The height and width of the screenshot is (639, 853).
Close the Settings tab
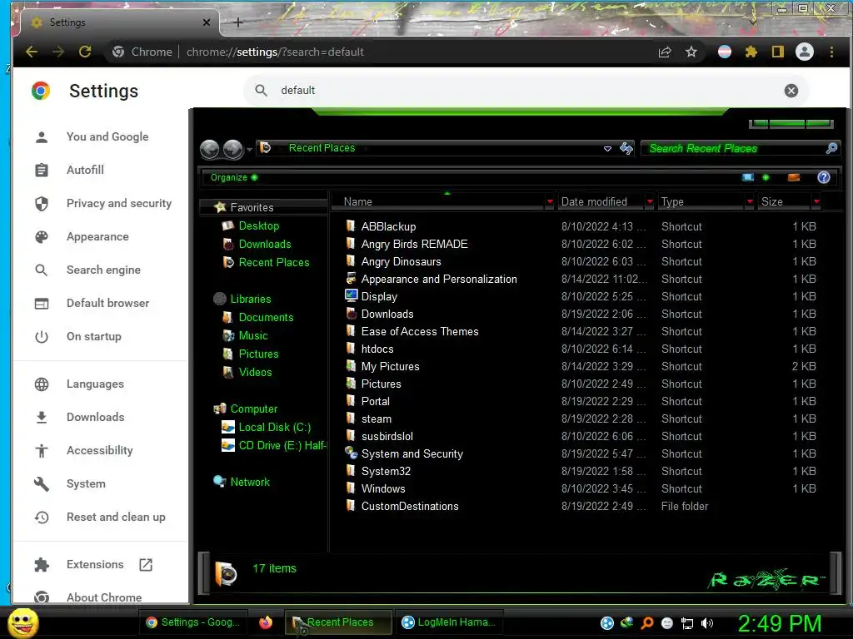click(207, 22)
